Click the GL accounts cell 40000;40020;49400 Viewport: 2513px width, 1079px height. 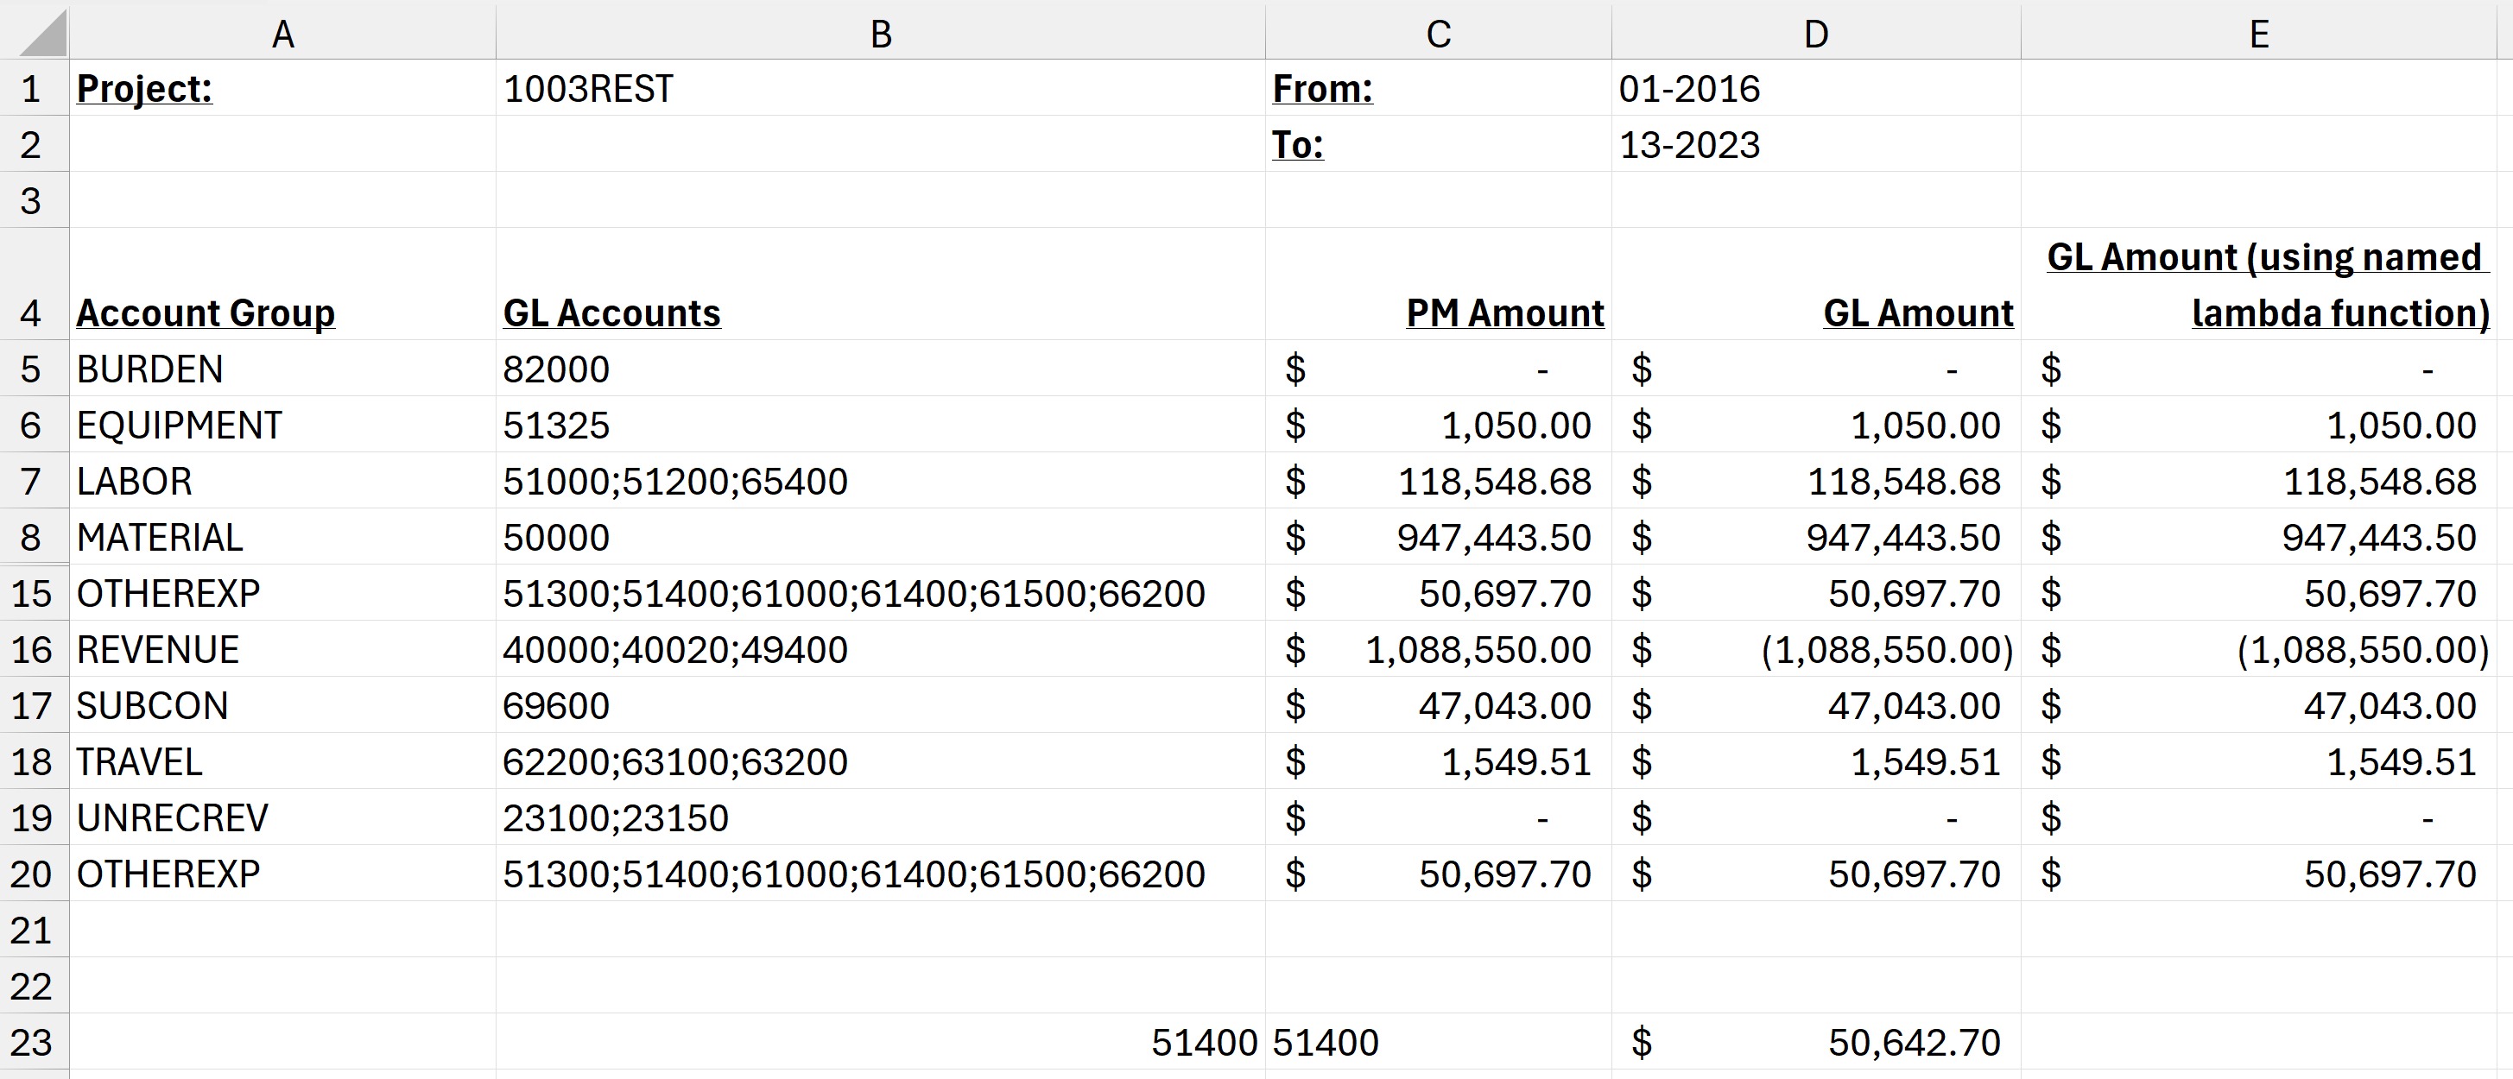pos(881,649)
